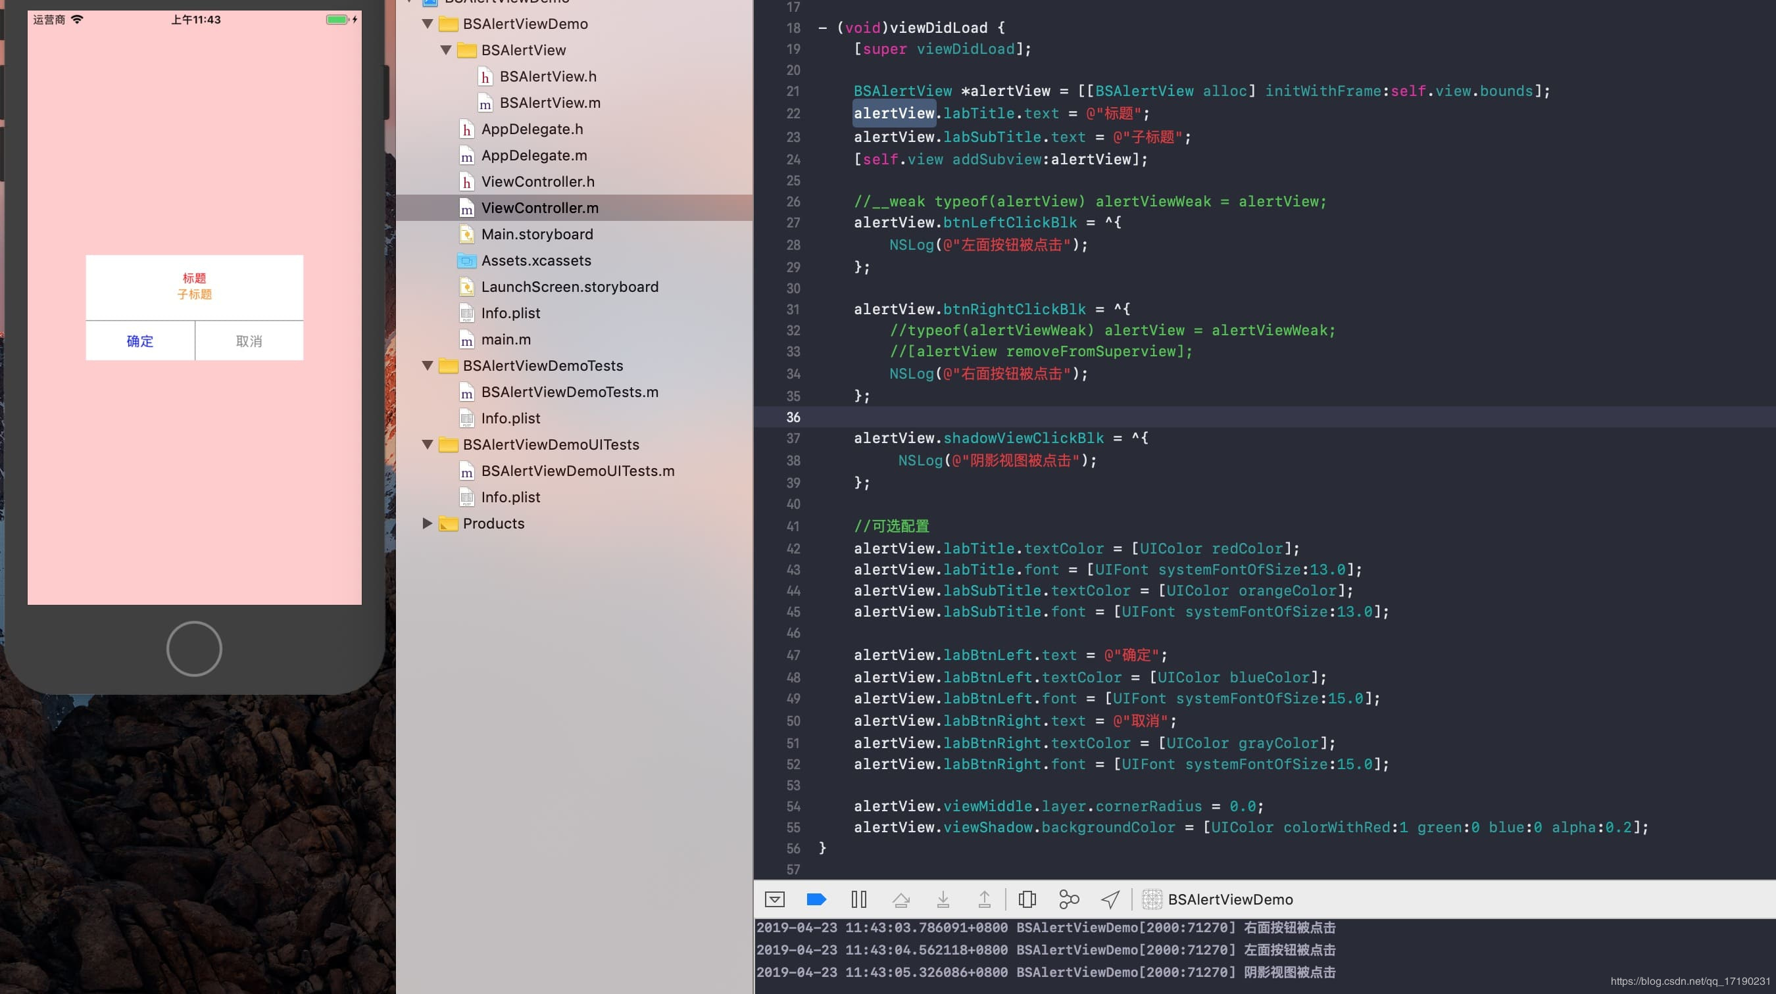This screenshot has height=994, width=1776.
Task: Collapse the BSAlertView subfolder
Action: pos(446,50)
